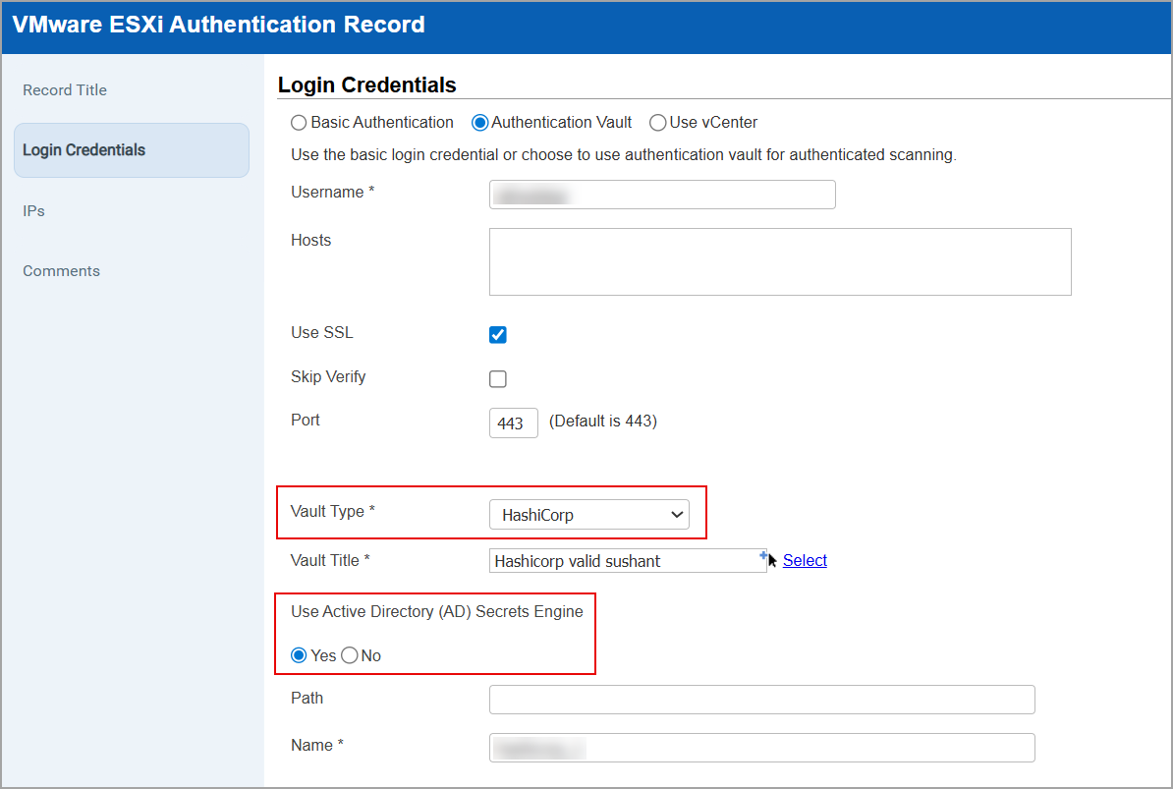The width and height of the screenshot is (1173, 789).
Task: Click the Hosts text area
Action: tap(779, 261)
